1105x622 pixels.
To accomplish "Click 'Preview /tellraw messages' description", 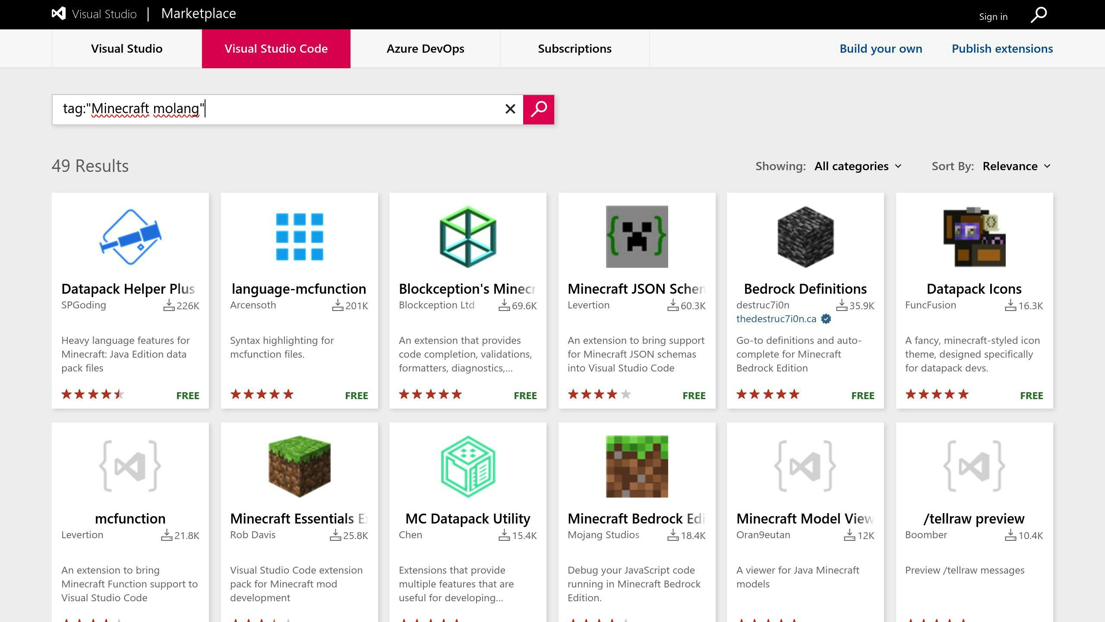I will point(965,570).
